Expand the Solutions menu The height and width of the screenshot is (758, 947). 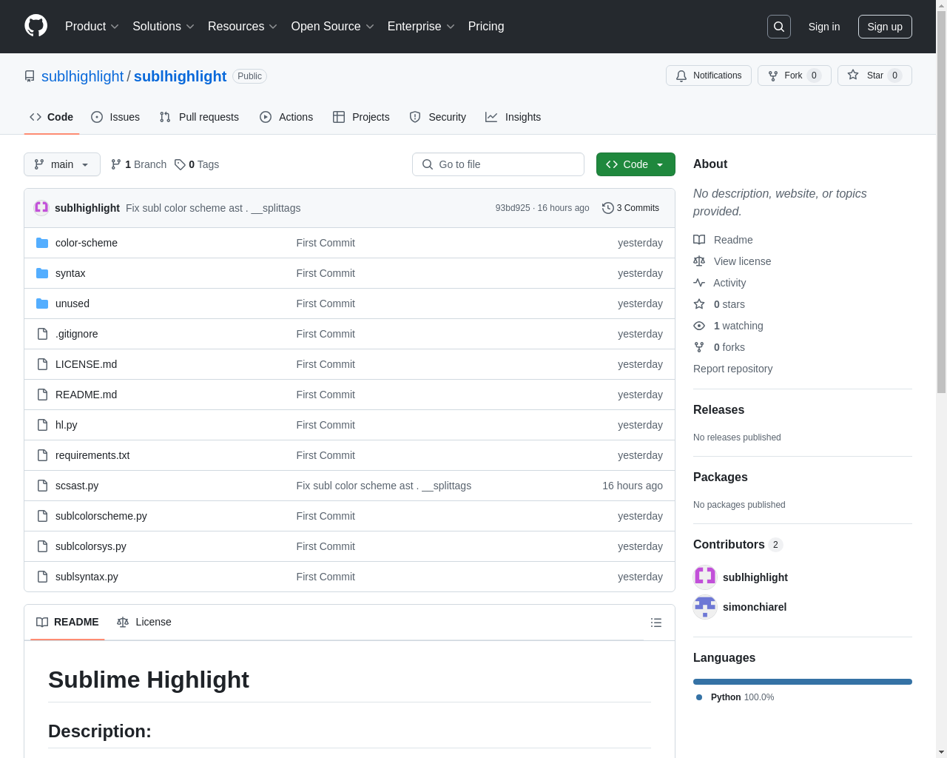click(164, 27)
